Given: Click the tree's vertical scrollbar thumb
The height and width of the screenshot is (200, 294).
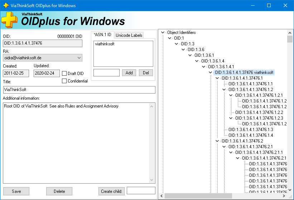Looking at the screenshot, I should tap(290, 39).
